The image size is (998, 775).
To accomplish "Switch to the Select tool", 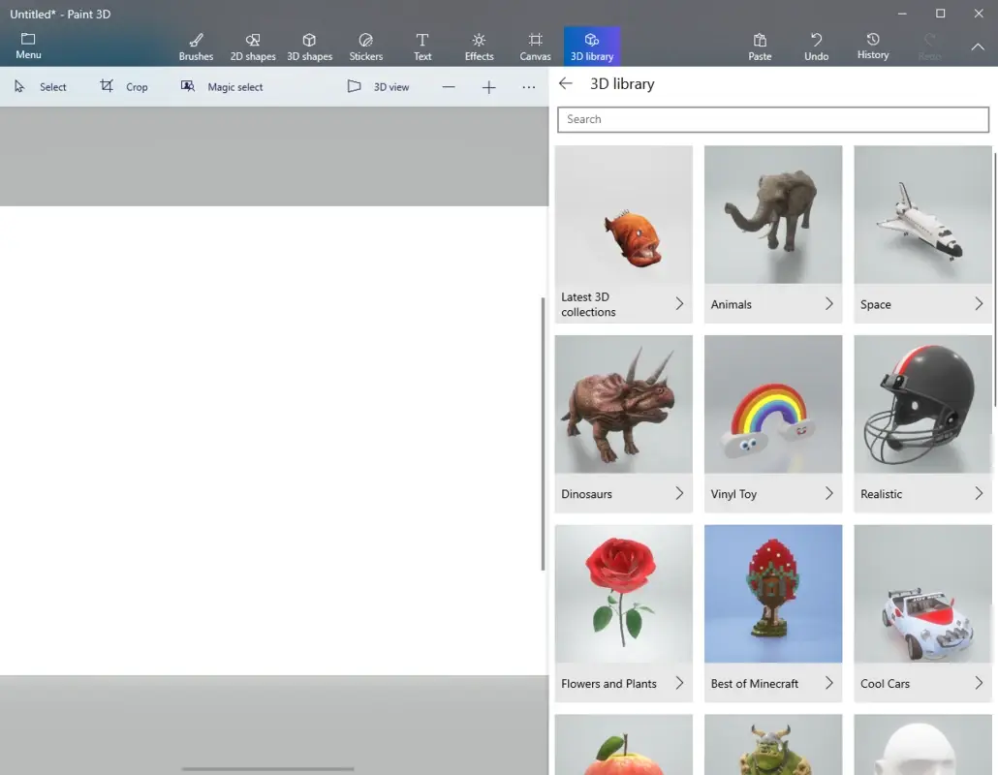I will coord(42,86).
